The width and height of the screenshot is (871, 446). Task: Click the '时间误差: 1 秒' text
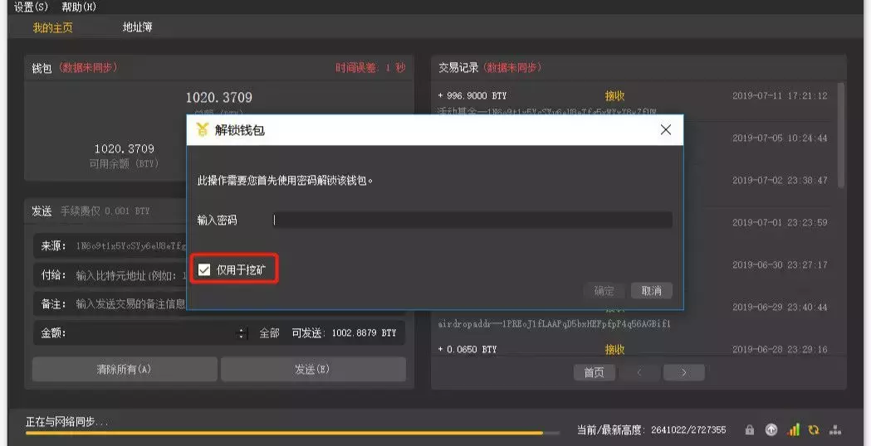click(x=370, y=68)
